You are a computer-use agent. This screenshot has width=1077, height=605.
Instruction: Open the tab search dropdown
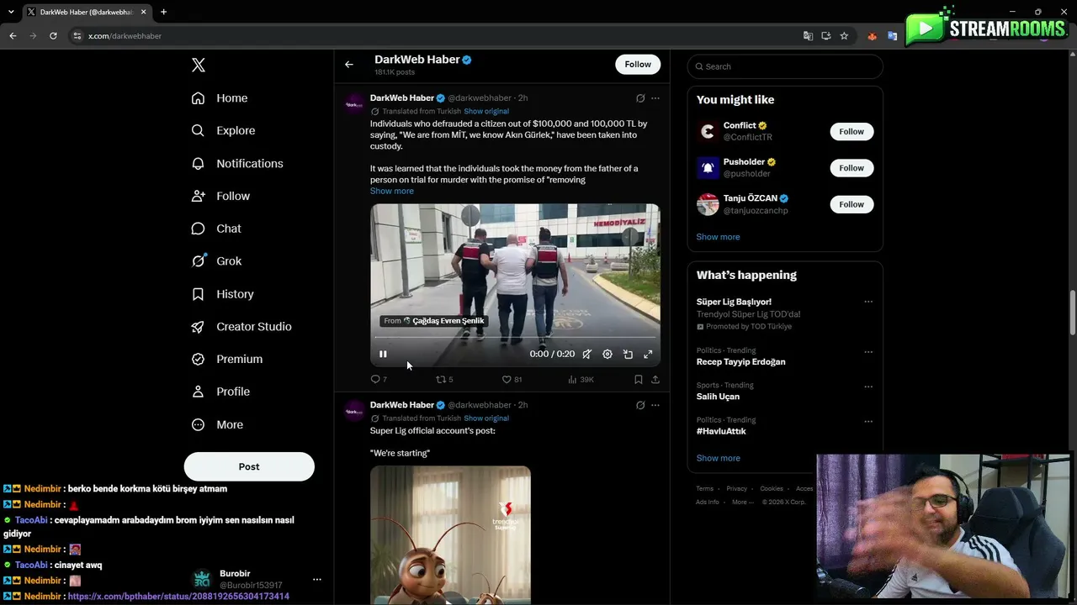tap(11, 12)
